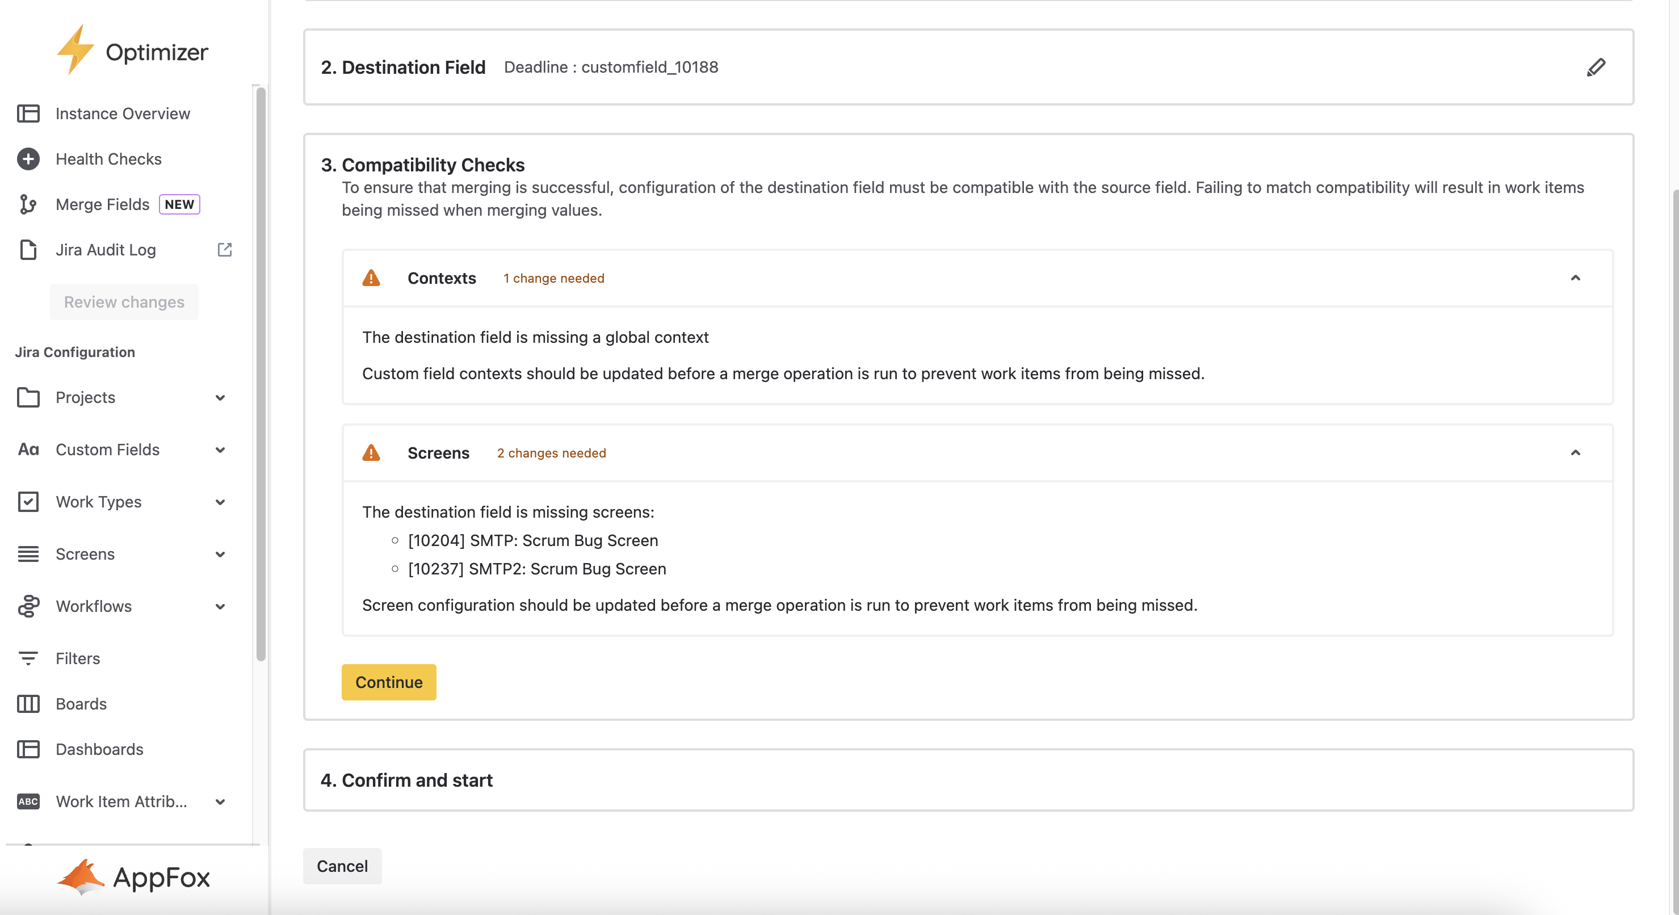
Task: Click the Merge Fields branch icon
Action: click(x=28, y=205)
